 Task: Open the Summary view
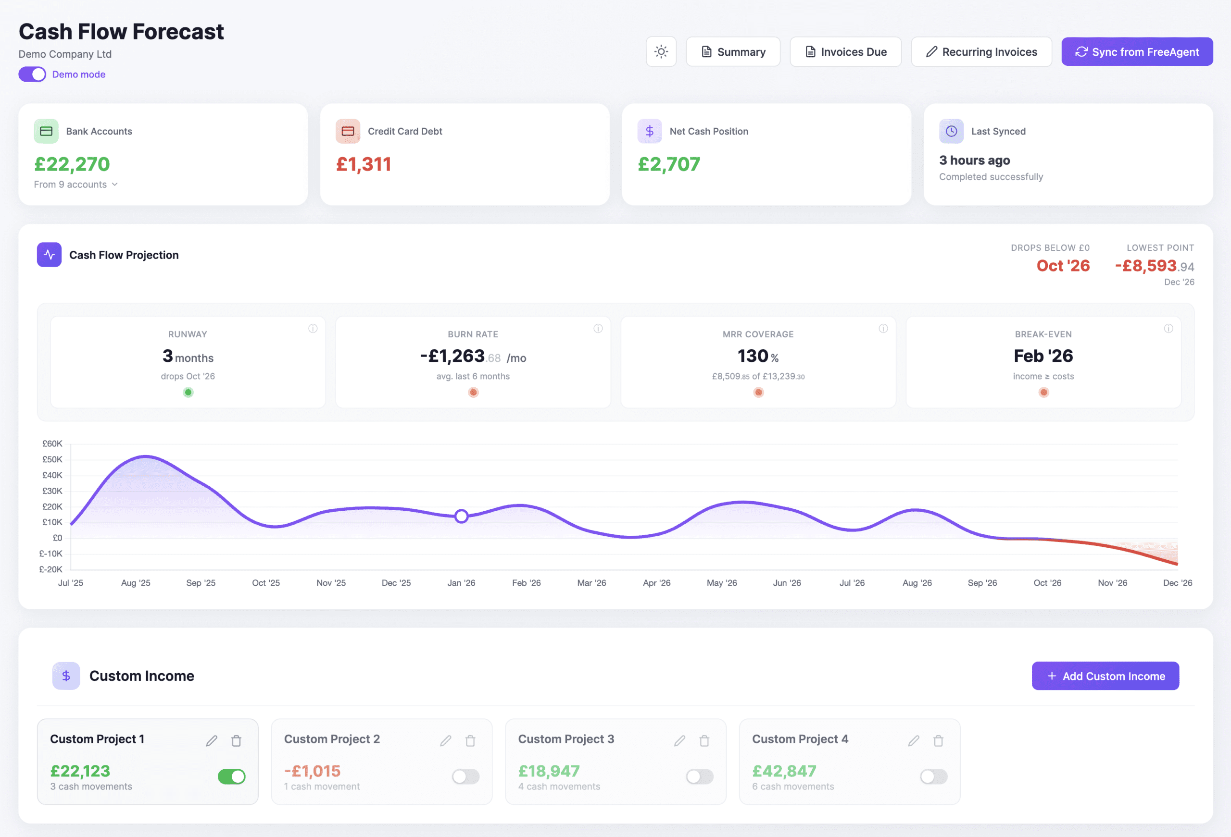point(732,52)
